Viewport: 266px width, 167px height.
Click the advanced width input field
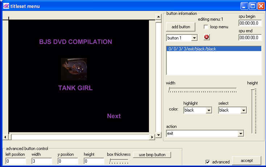pyautogui.click(x=42, y=161)
